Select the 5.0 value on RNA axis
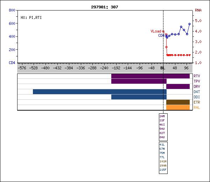 pos(199,21)
